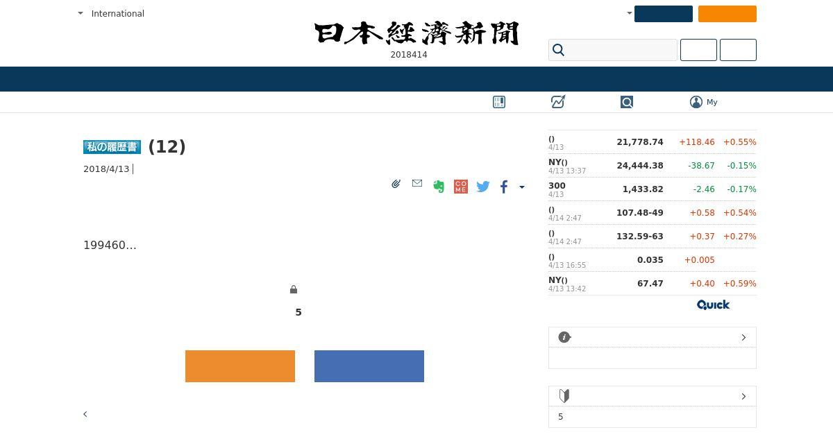Viewport: 833px width, 437px height.
Task: Click the padlock icon in the article
Action: (294, 289)
